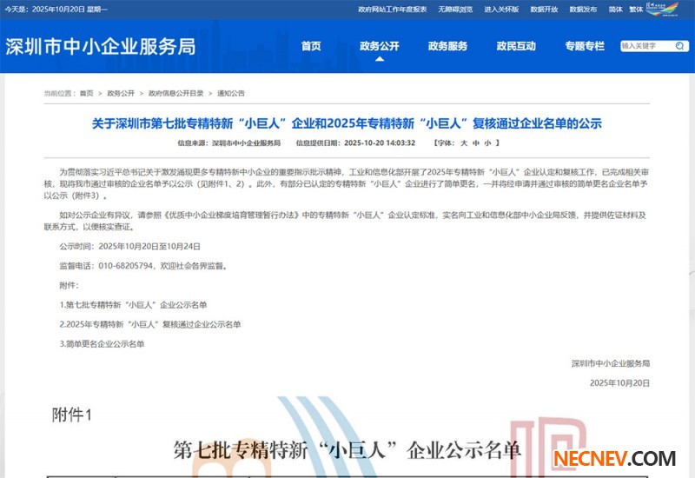695x478 pixels.
Task: Set font size to 大
Action: click(x=464, y=143)
